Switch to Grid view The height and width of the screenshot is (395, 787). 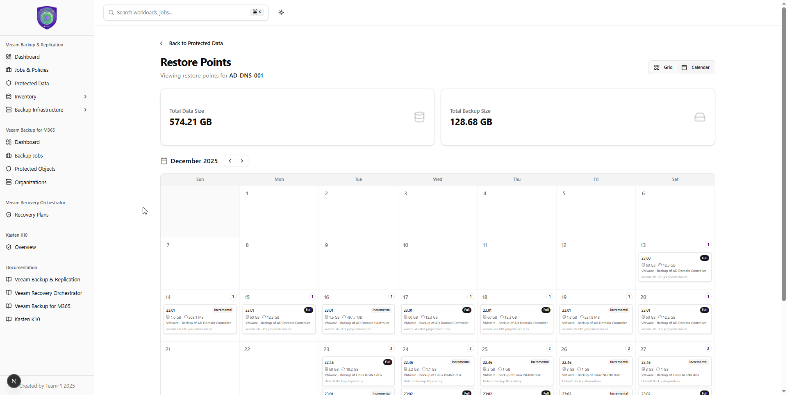pos(663,67)
